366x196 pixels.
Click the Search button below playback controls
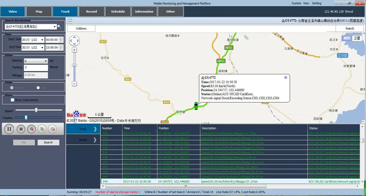coord(48,142)
